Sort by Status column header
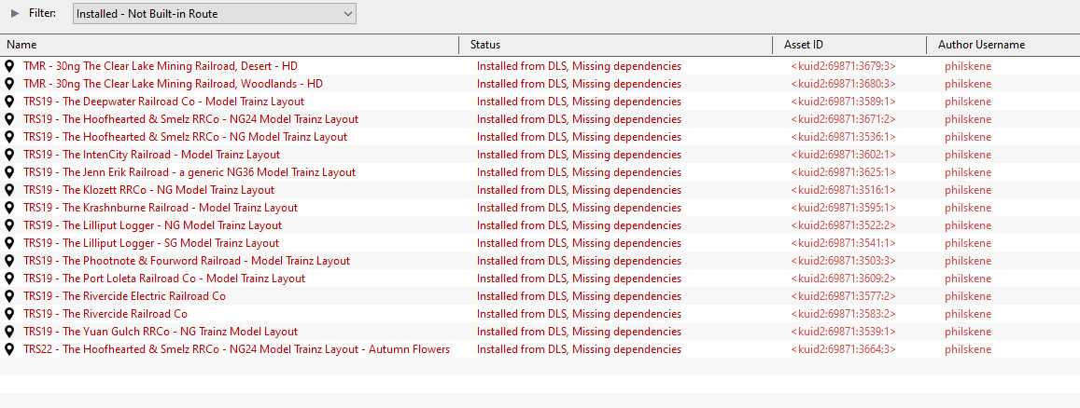Viewport: 1080px width, 408px height. (x=616, y=45)
